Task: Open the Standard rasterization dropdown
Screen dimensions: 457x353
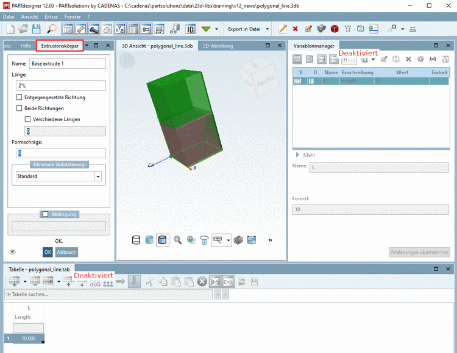Action: pos(98,177)
